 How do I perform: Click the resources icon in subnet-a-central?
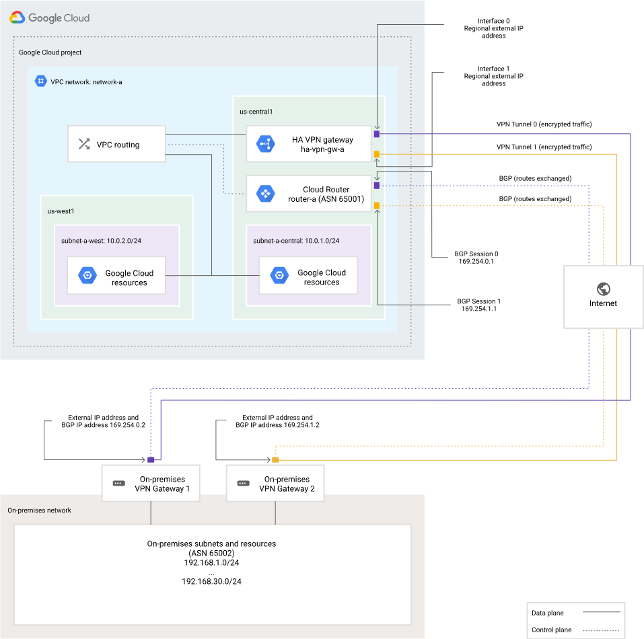280,275
